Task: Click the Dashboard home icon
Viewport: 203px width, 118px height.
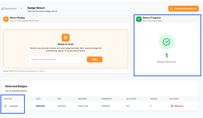Action: [x=2, y=9]
